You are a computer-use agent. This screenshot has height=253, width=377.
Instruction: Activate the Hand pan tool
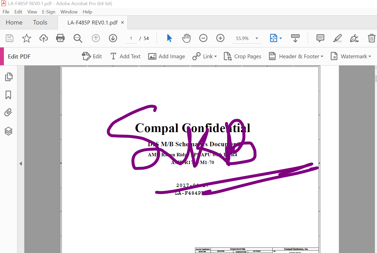click(x=186, y=38)
